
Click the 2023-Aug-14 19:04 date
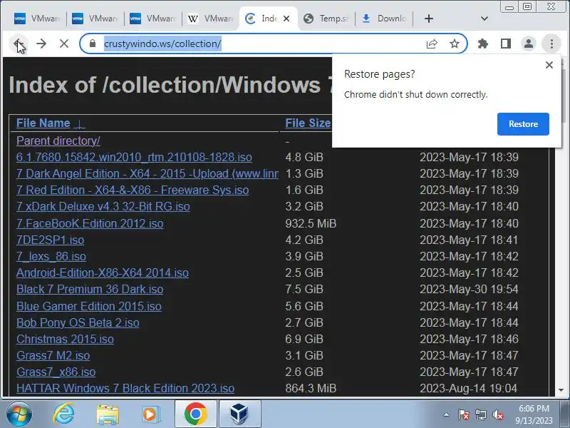469,388
